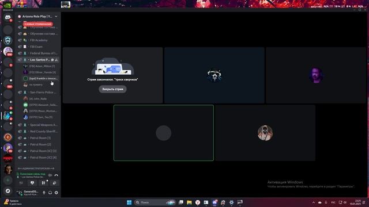
Task: Open User Settings gear icon
Action: (57, 193)
